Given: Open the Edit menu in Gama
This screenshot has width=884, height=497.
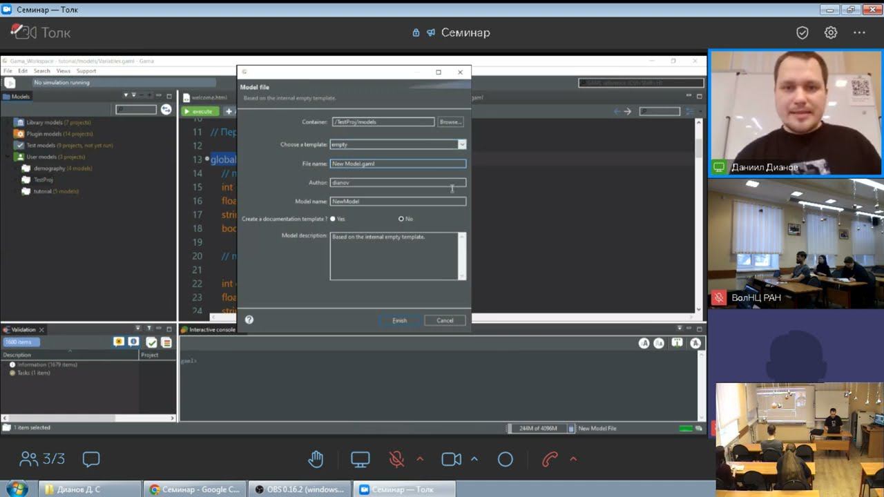Looking at the screenshot, I should click(23, 71).
